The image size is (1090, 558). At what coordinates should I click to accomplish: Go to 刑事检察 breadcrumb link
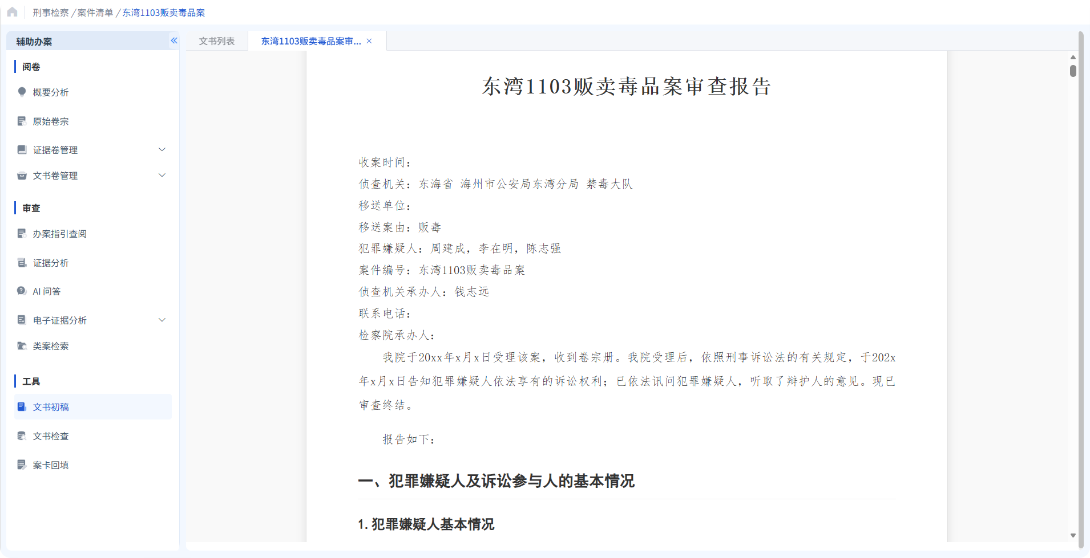tap(50, 13)
